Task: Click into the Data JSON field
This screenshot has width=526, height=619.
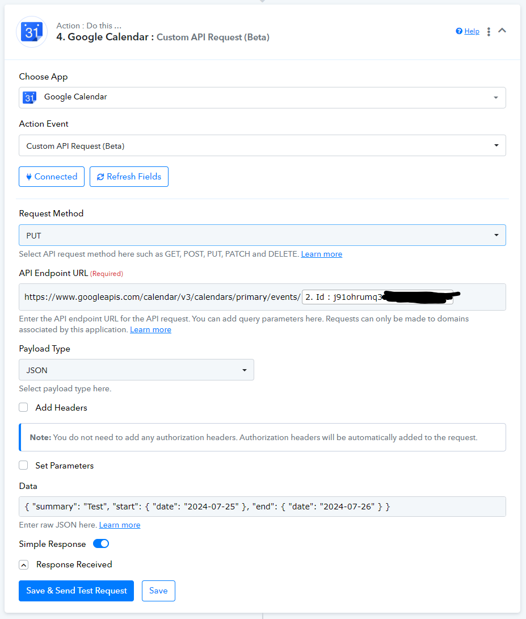Action: 262,507
